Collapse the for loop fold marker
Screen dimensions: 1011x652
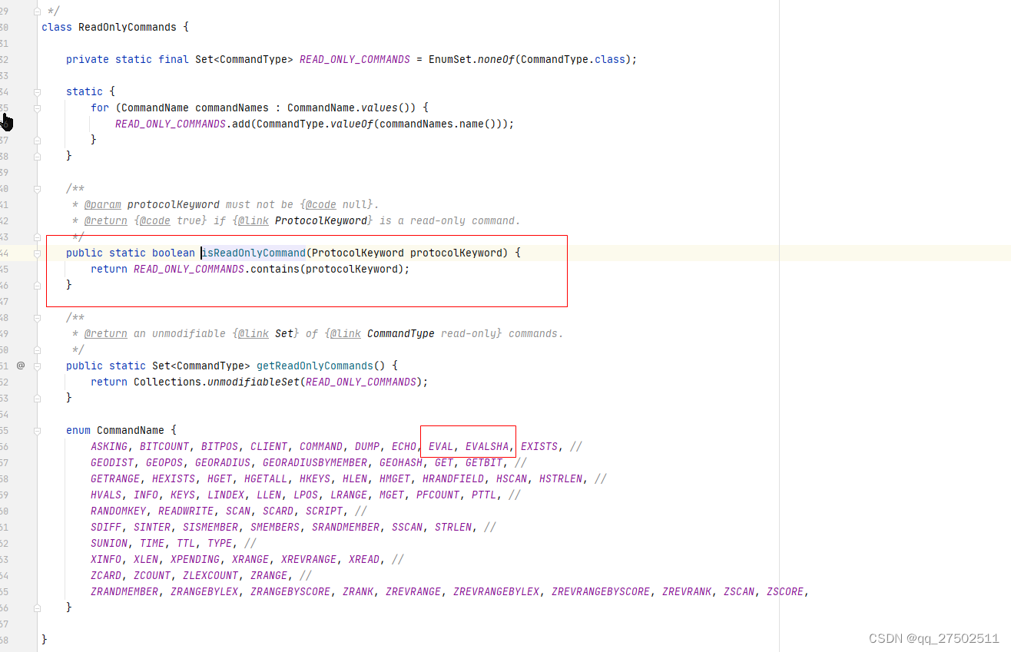click(37, 108)
